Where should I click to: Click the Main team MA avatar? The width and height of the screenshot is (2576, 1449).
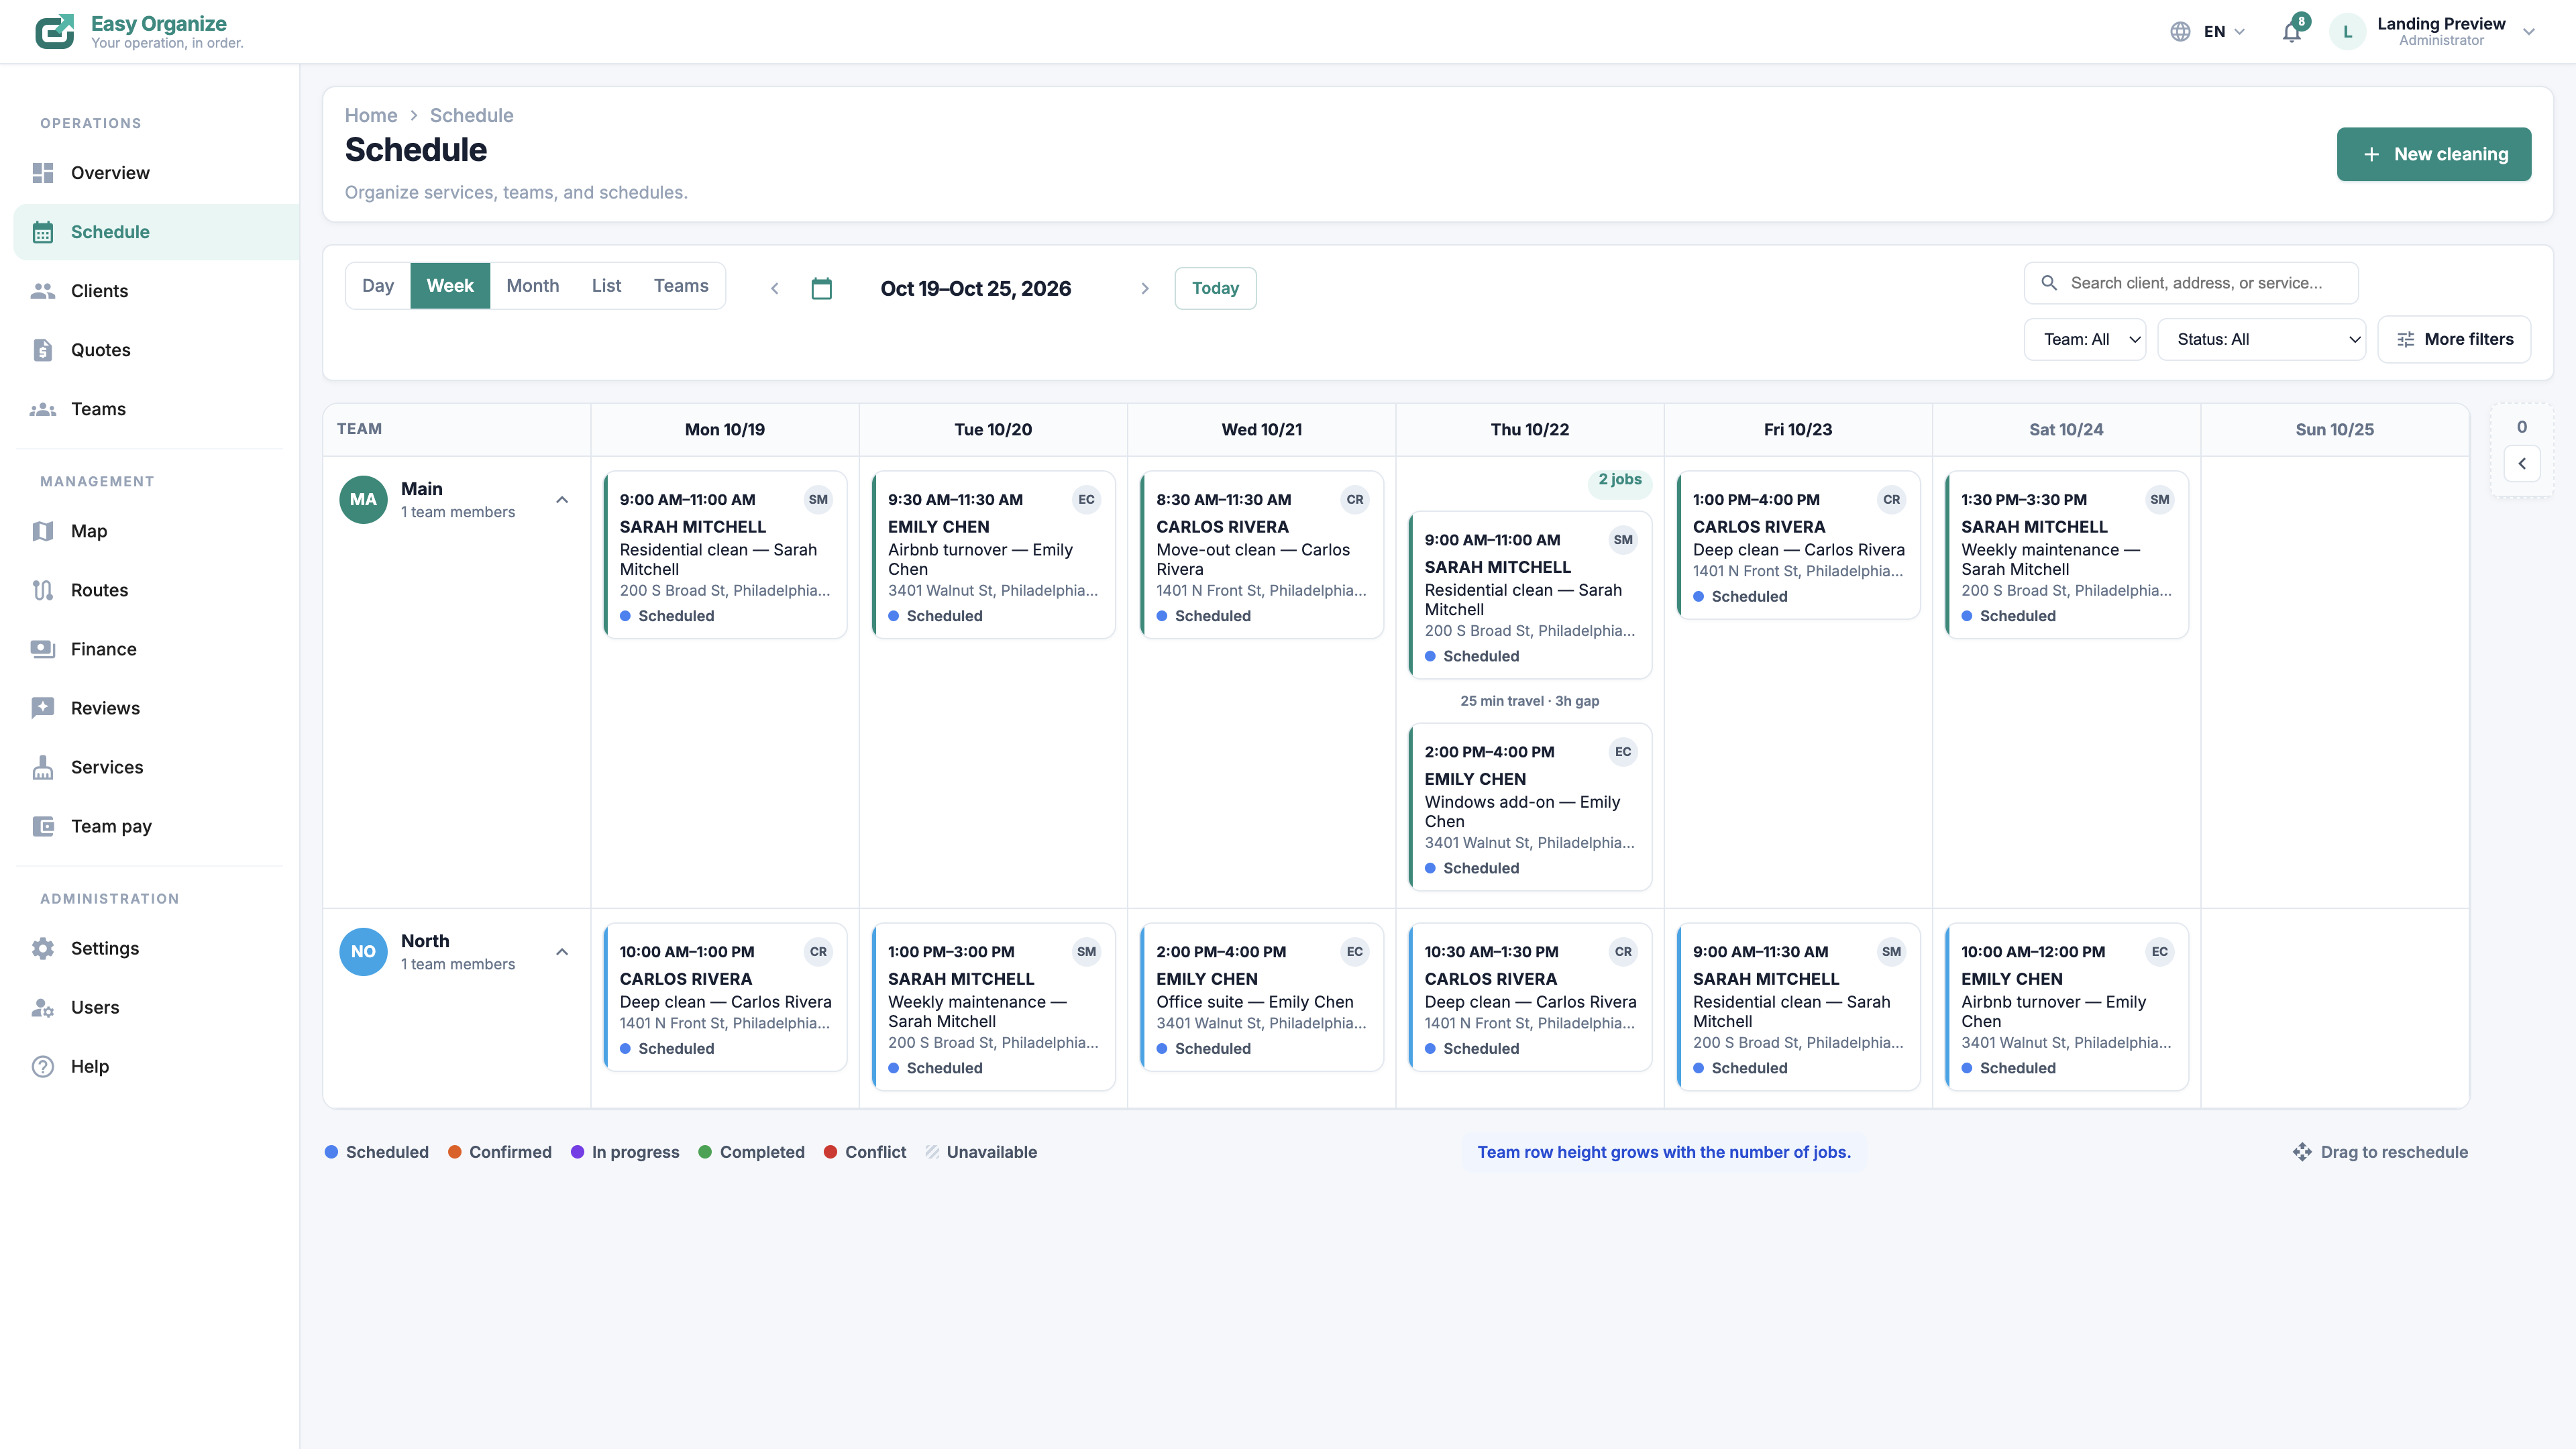363,499
